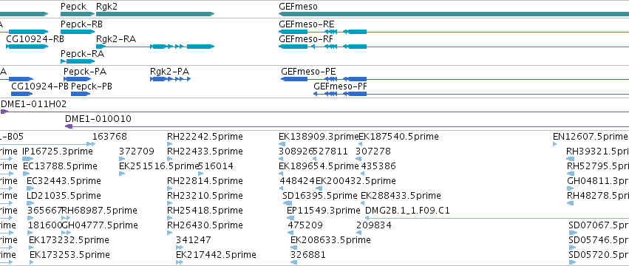Click the RH68987.5prime EST label
The image size is (629, 266).
point(100,211)
